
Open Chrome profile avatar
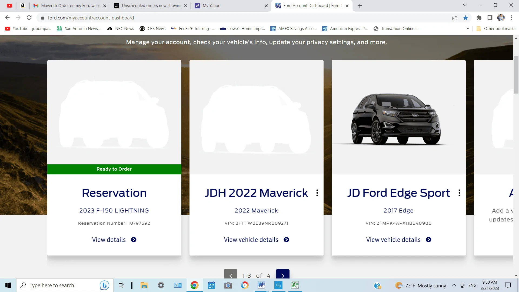501,18
